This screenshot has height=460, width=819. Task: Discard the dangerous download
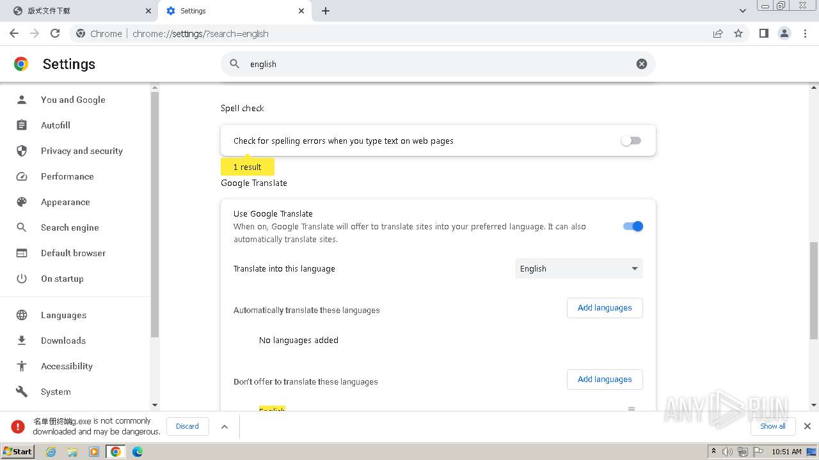tap(187, 426)
